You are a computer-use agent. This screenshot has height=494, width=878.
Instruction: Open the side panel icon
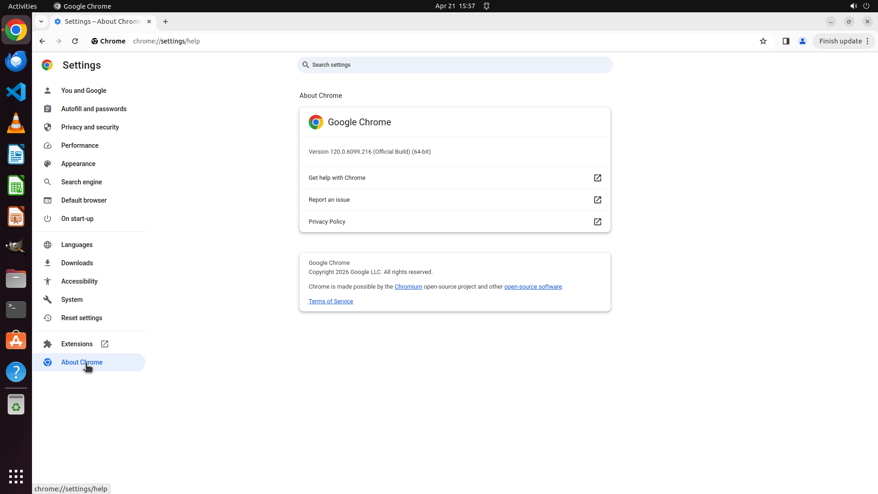[x=786, y=41]
